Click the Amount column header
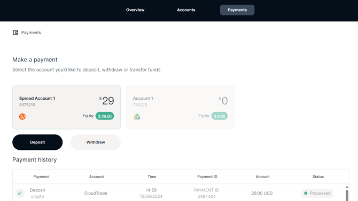Image resolution: width=358 pixels, height=201 pixels. (262, 176)
